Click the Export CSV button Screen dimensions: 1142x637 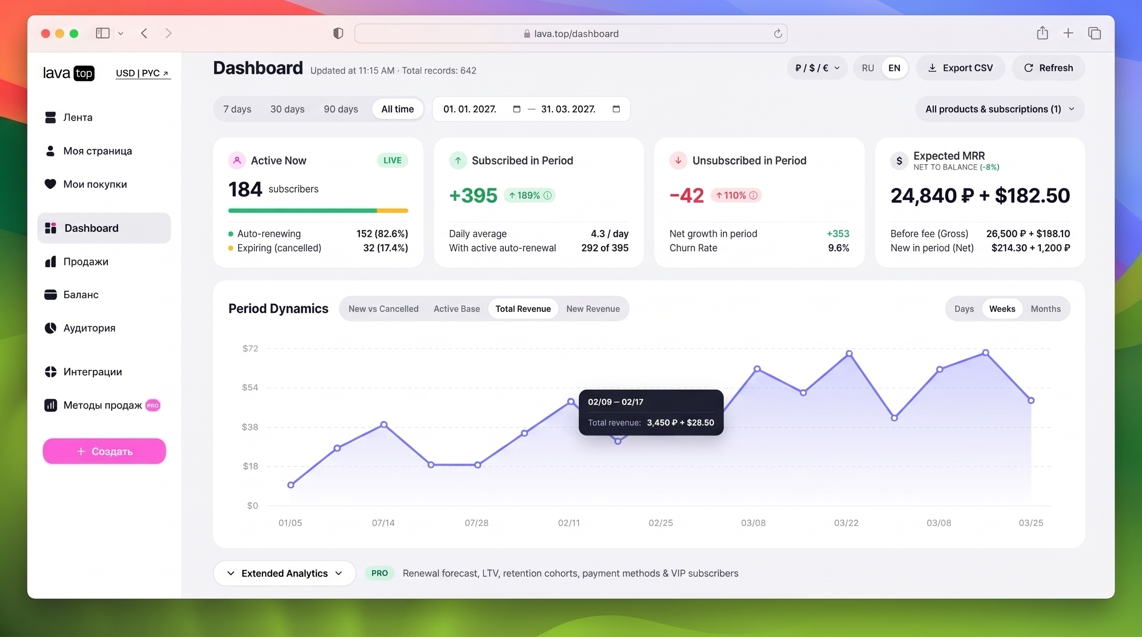point(960,68)
